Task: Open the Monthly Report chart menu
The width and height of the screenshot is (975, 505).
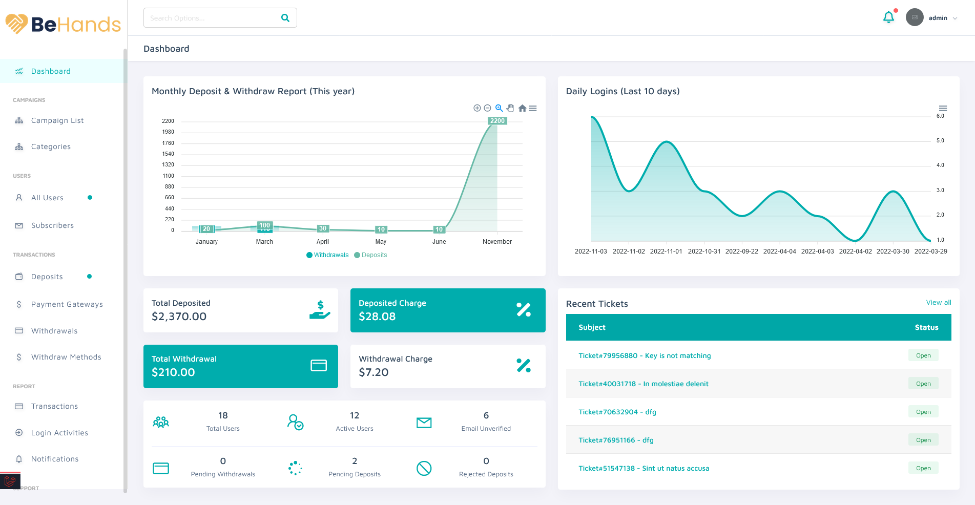Action: click(x=533, y=108)
